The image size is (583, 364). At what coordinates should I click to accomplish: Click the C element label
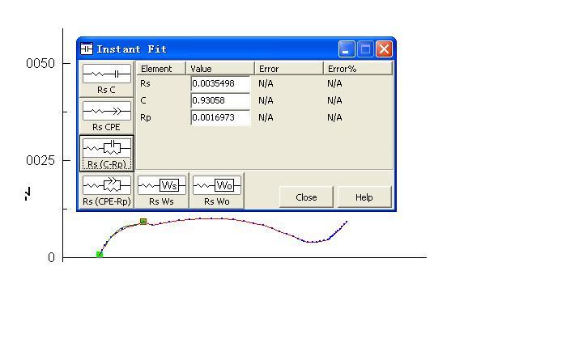click(143, 100)
